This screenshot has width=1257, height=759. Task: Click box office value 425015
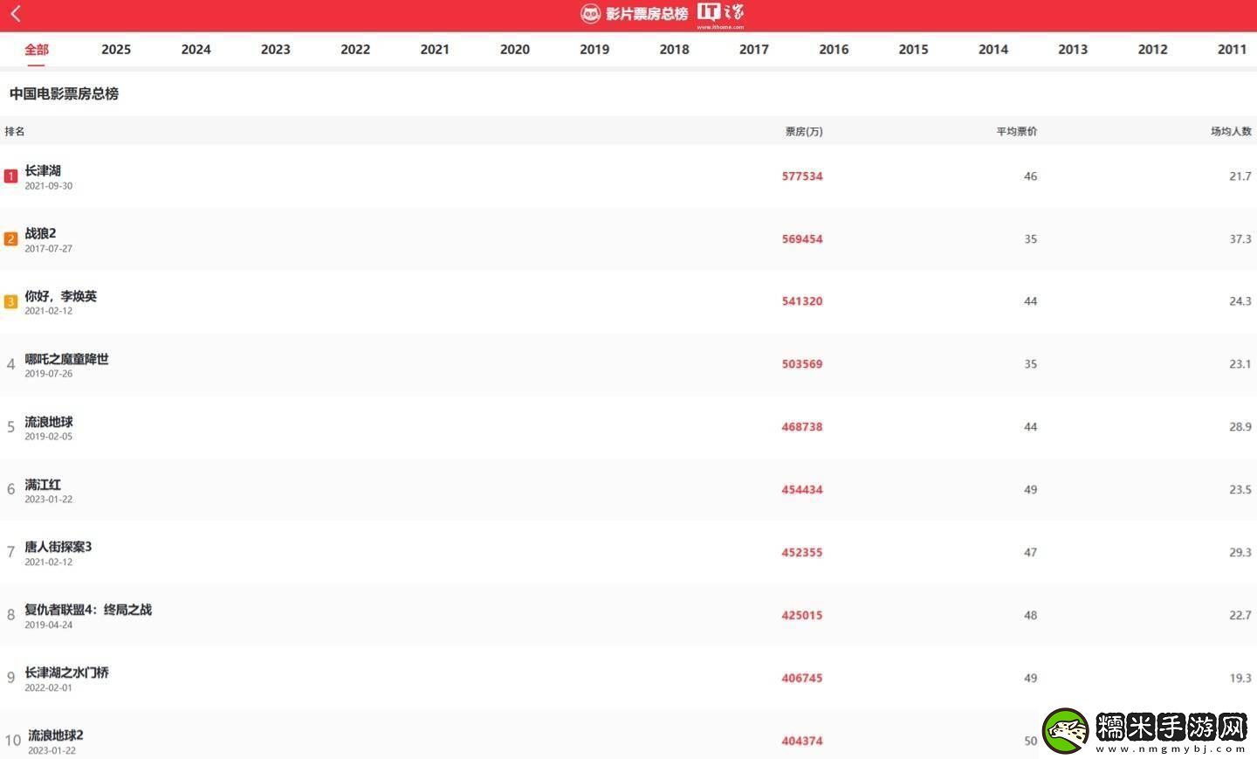(x=802, y=616)
